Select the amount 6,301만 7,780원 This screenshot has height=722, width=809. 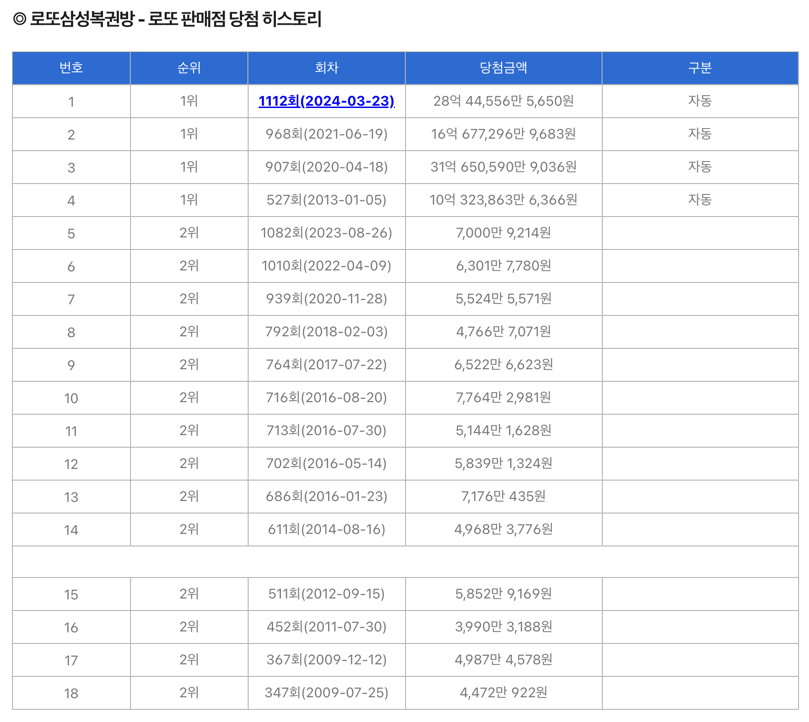click(503, 266)
